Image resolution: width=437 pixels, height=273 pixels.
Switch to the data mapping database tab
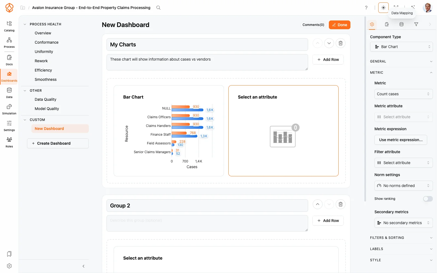pyautogui.click(x=401, y=24)
